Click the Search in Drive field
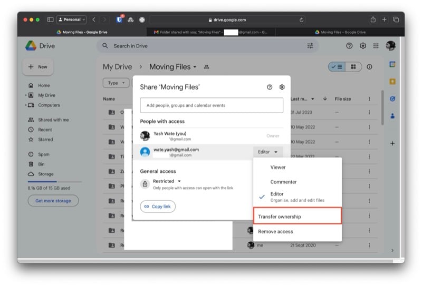 (x=207, y=46)
